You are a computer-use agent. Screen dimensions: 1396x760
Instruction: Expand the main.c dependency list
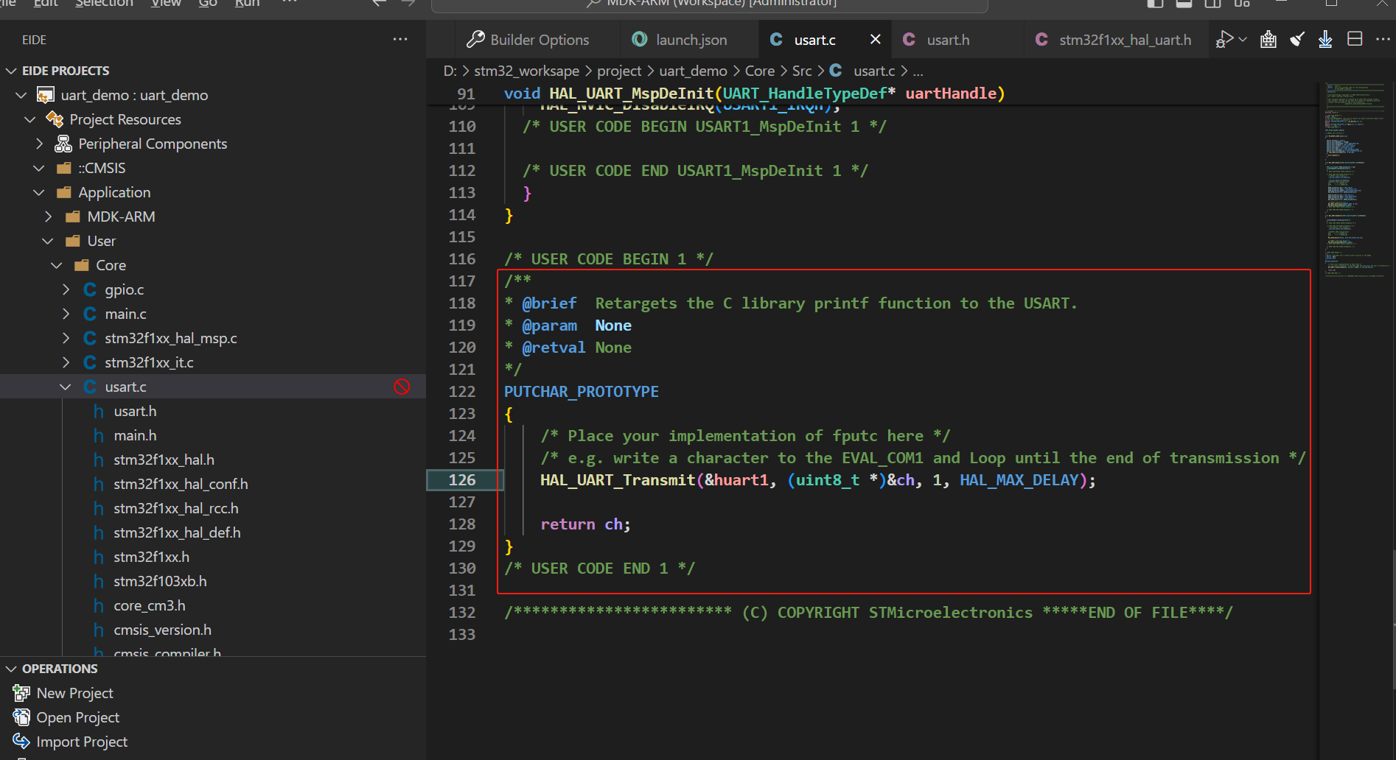coord(66,314)
